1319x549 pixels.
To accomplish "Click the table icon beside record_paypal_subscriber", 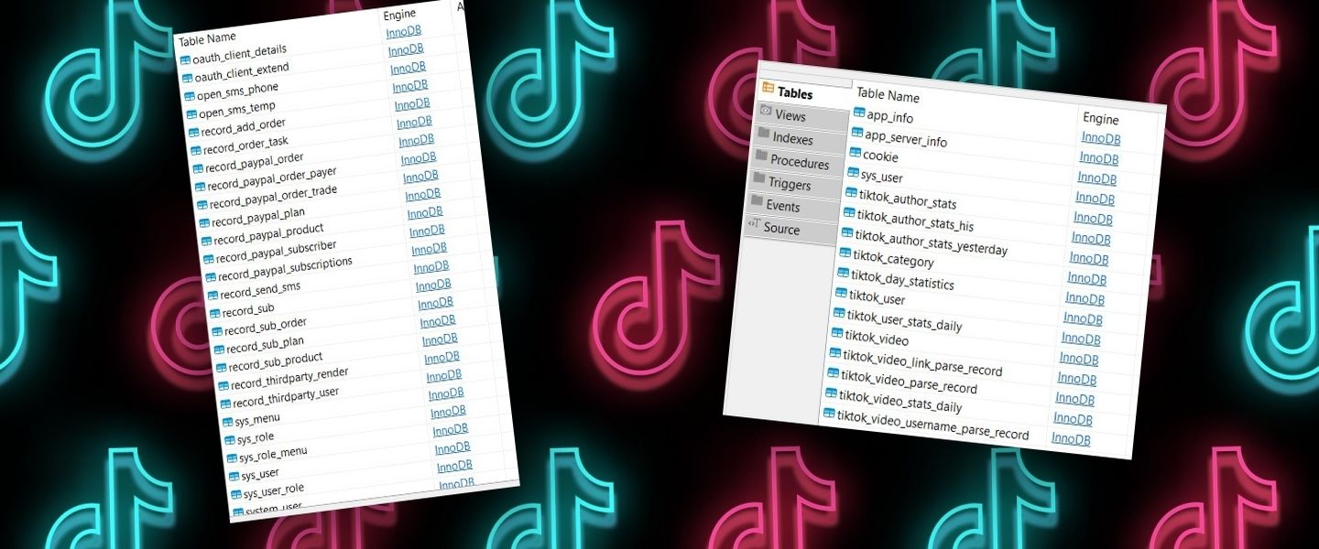I will [x=208, y=258].
